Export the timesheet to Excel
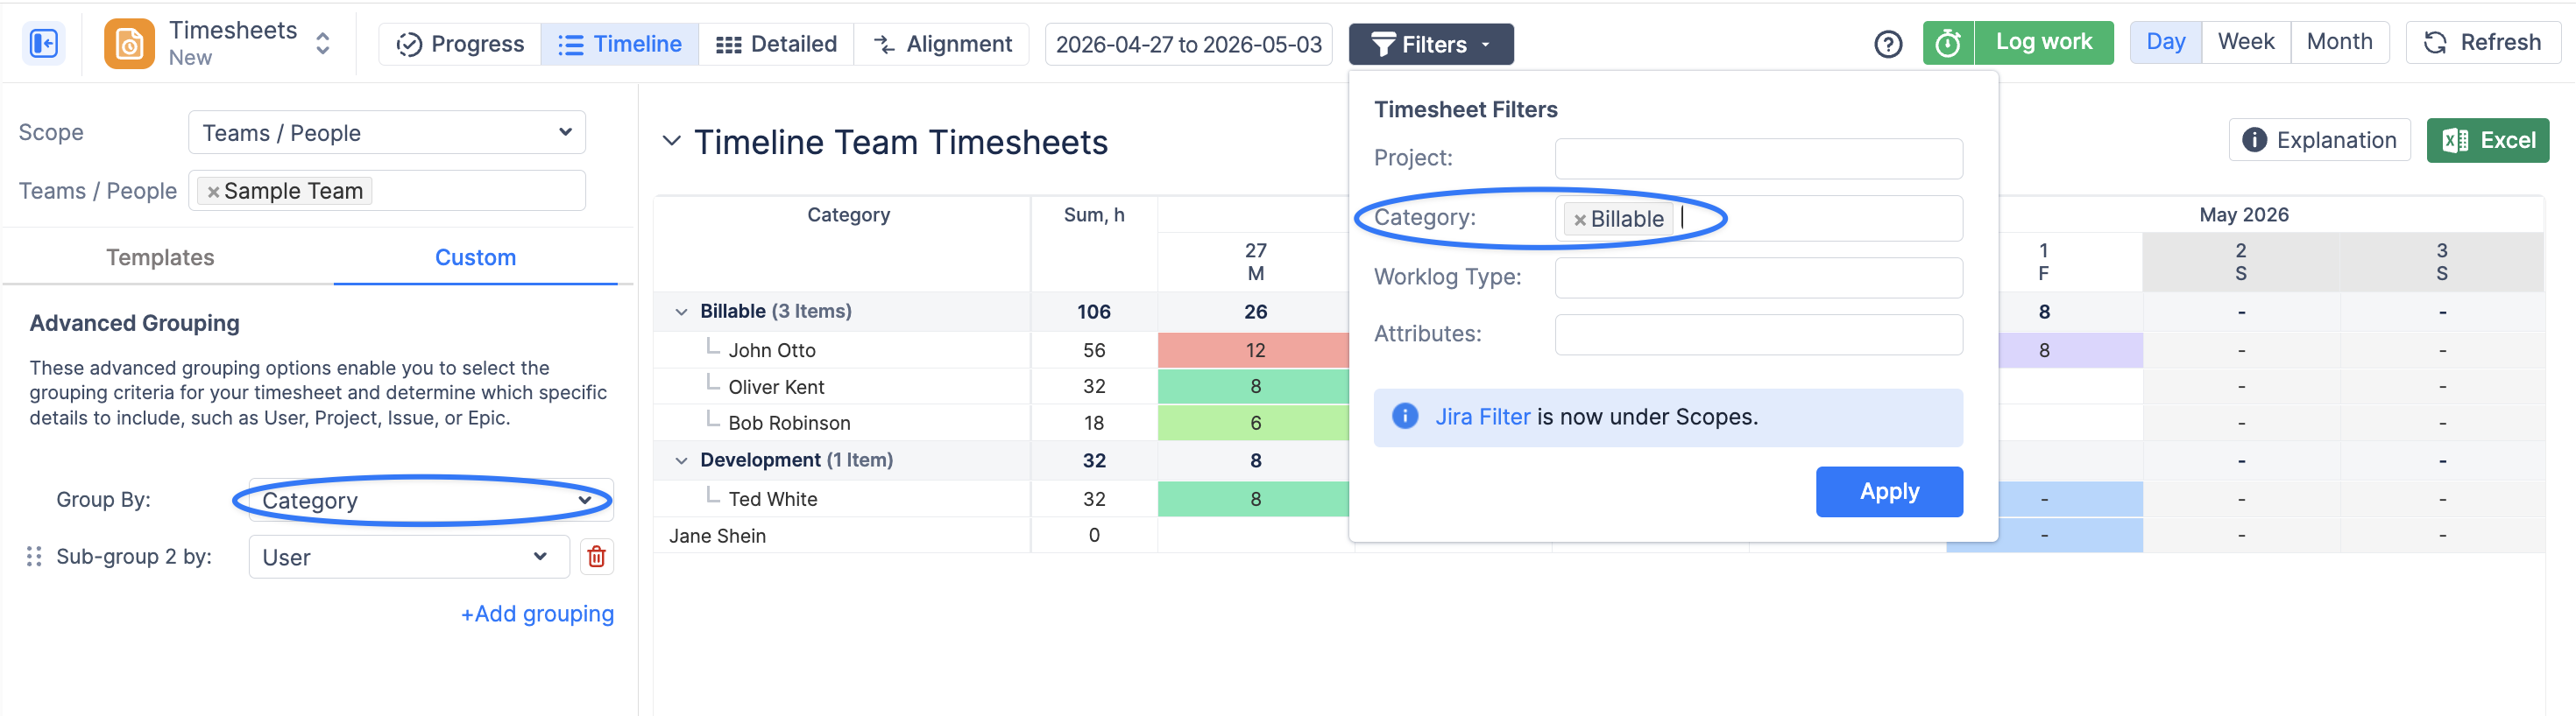 click(x=2487, y=140)
